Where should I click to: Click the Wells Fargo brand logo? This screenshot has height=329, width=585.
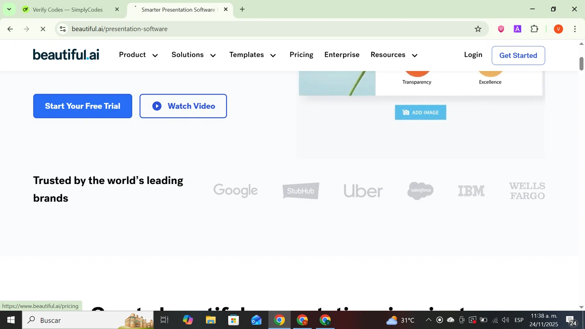[527, 191]
